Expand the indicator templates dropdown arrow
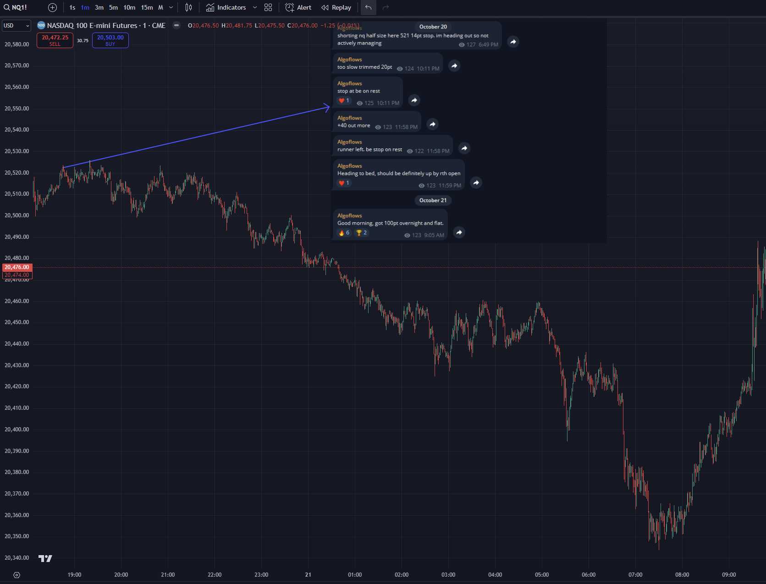The width and height of the screenshot is (766, 584). (255, 7)
